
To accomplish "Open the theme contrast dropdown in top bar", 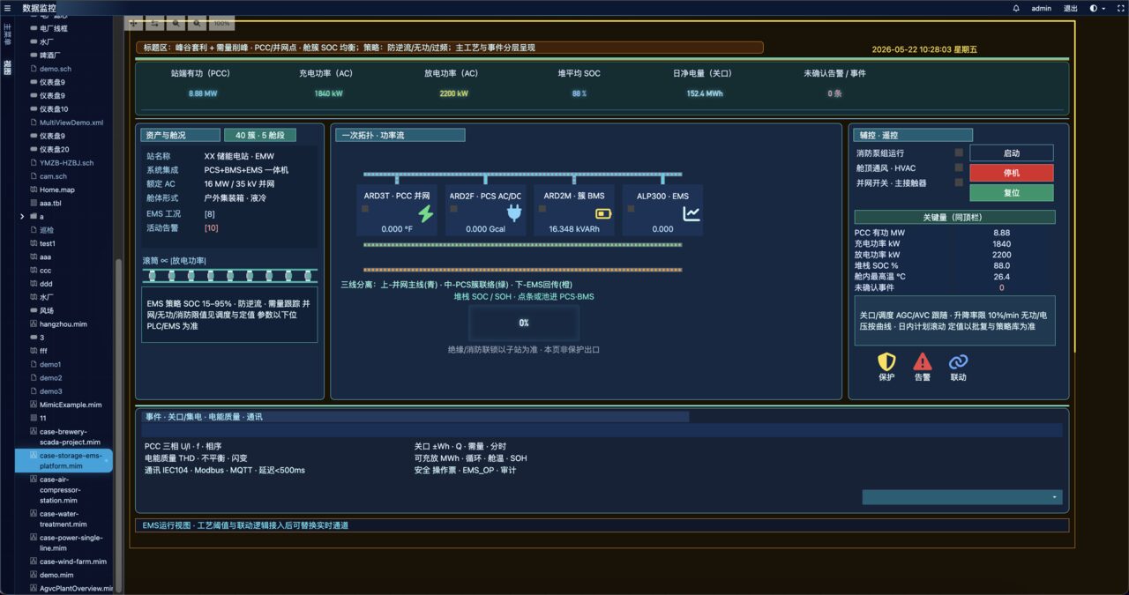I will tap(1098, 8).
